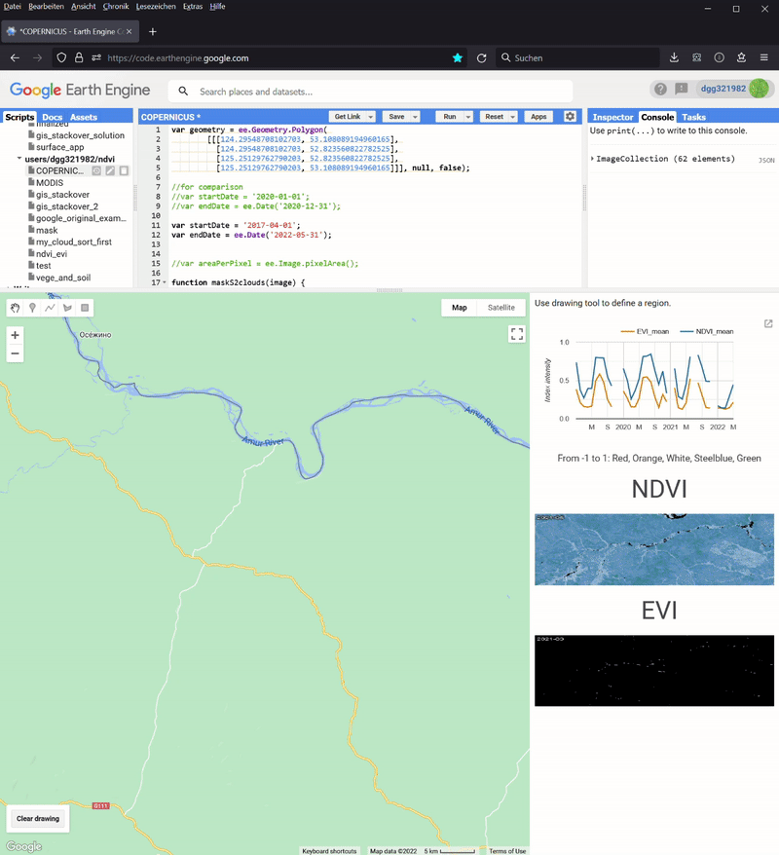Switch map to Satellite view
The height and width of the screenshot is (855, 779).
pos(501,308)
